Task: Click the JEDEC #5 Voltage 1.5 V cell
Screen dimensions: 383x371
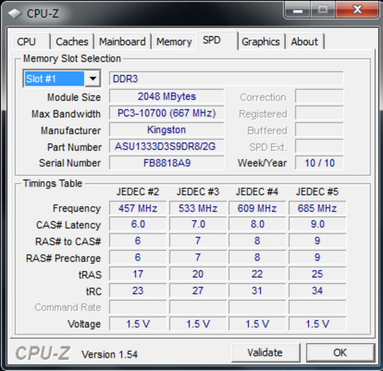Action: pos(317,323)
